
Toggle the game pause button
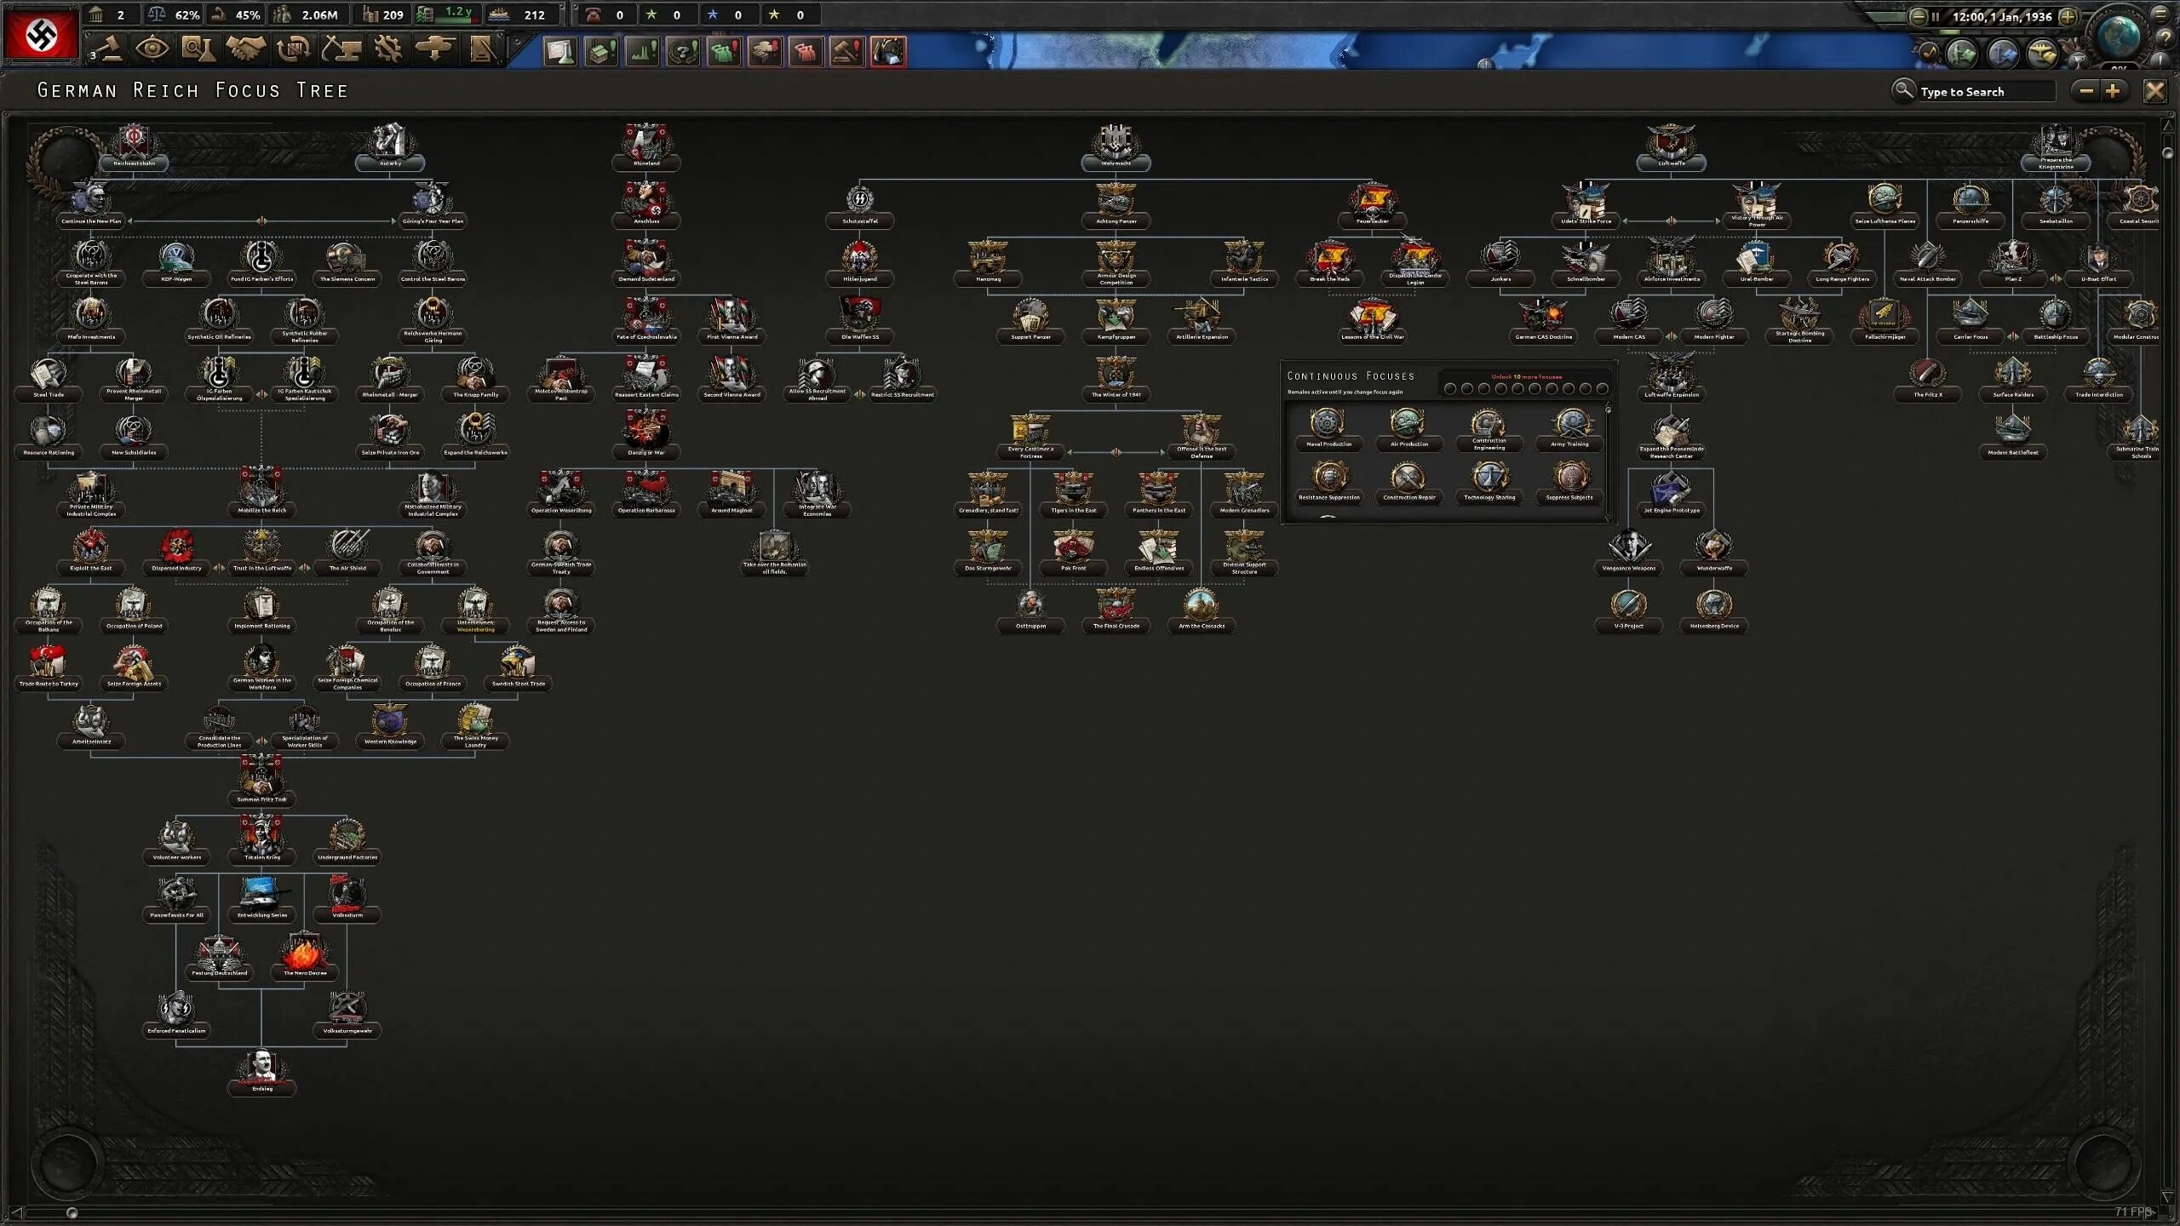[x=1935, y=16]
